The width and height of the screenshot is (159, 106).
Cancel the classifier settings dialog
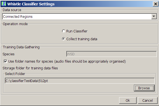click(148, 100)
